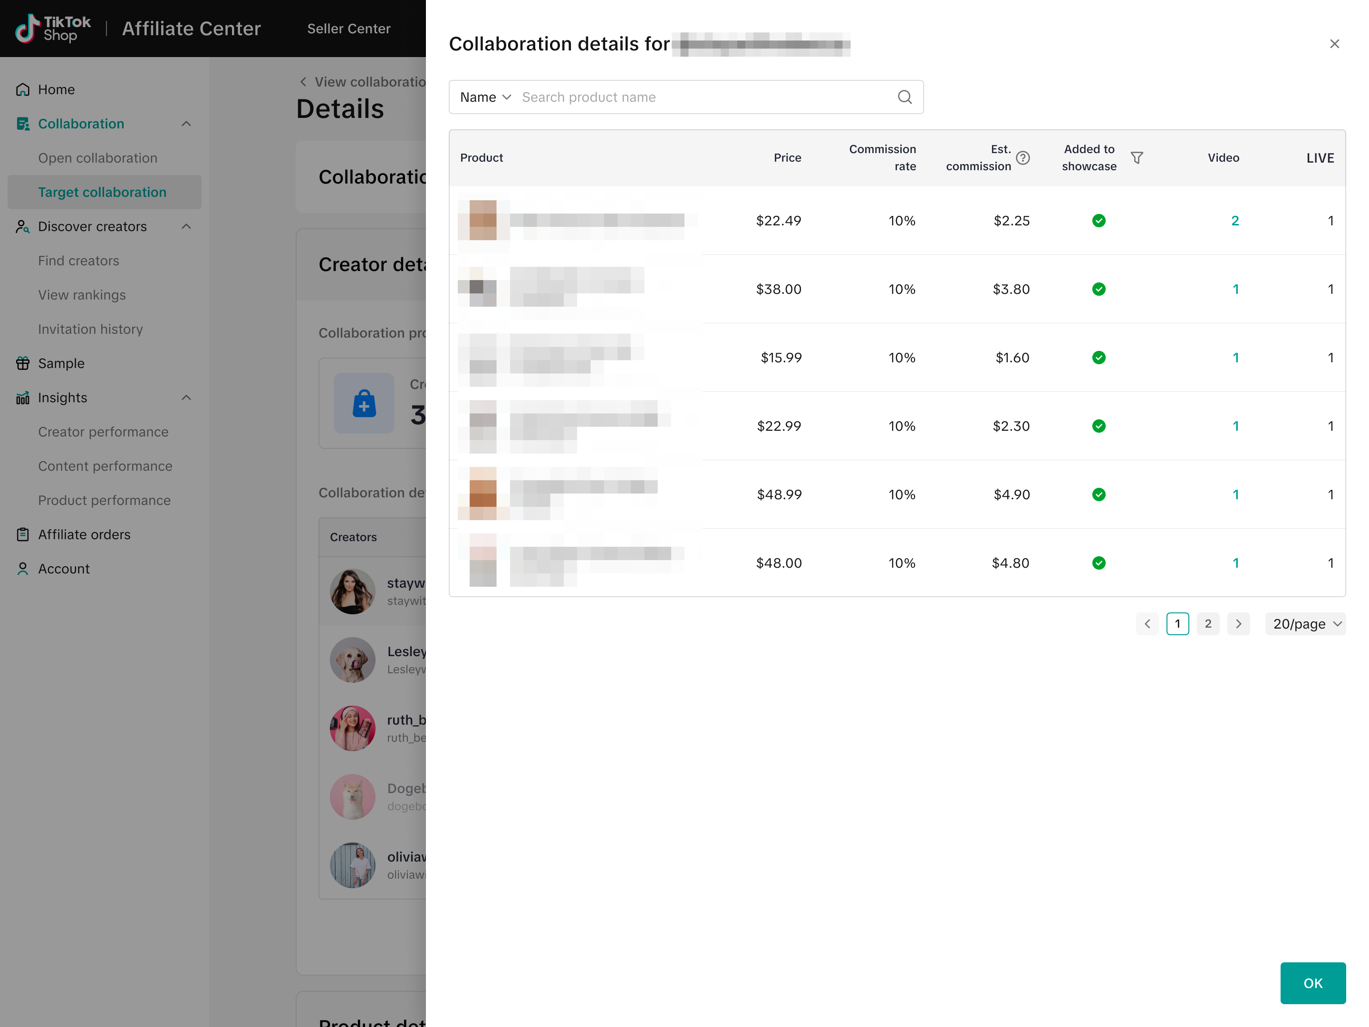Click the Sample gift icon
The height and width of the screenshot is (1027, 1369).
pyautogui.click(x=23, y=363)
